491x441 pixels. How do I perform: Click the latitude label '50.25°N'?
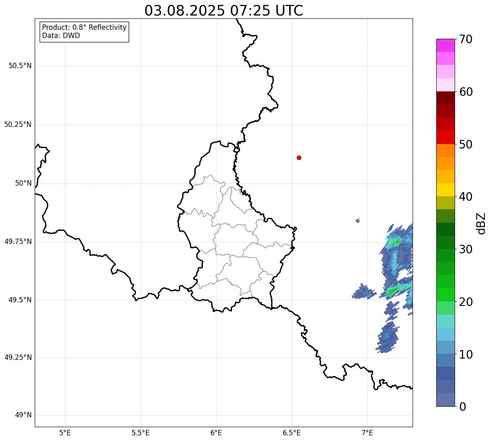point(18,124)
